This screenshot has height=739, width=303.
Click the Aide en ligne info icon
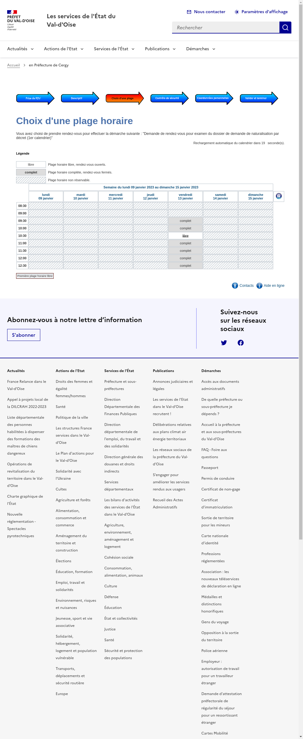pos(259,286)
